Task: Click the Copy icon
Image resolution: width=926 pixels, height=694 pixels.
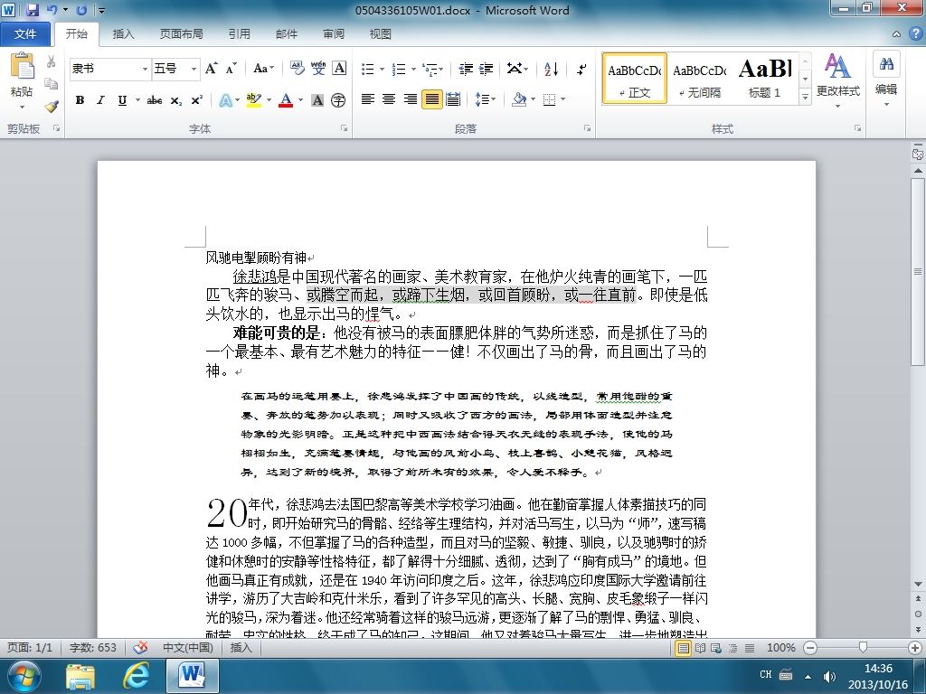Action: 52,84
